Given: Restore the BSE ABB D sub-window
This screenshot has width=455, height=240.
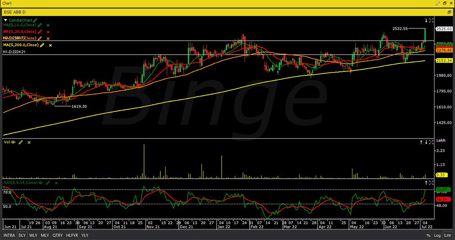Looking at the screenshot, I should [450, 12].
